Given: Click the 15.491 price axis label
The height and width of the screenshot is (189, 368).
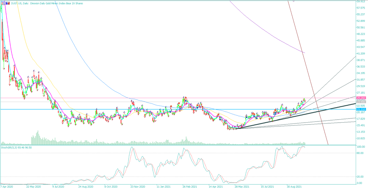Looking at the screenshot, I should tap(361, 125).
